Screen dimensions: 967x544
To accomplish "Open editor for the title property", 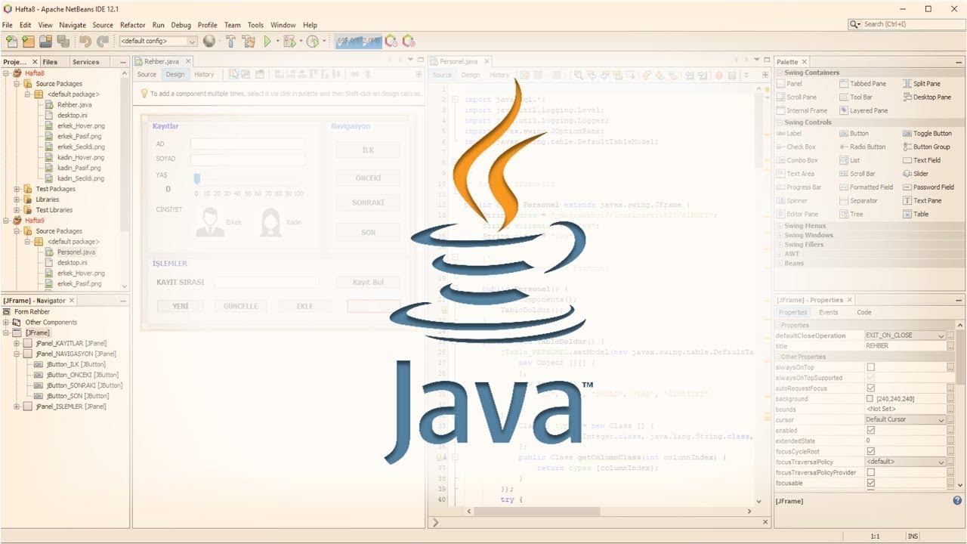I will pos(950,346).
